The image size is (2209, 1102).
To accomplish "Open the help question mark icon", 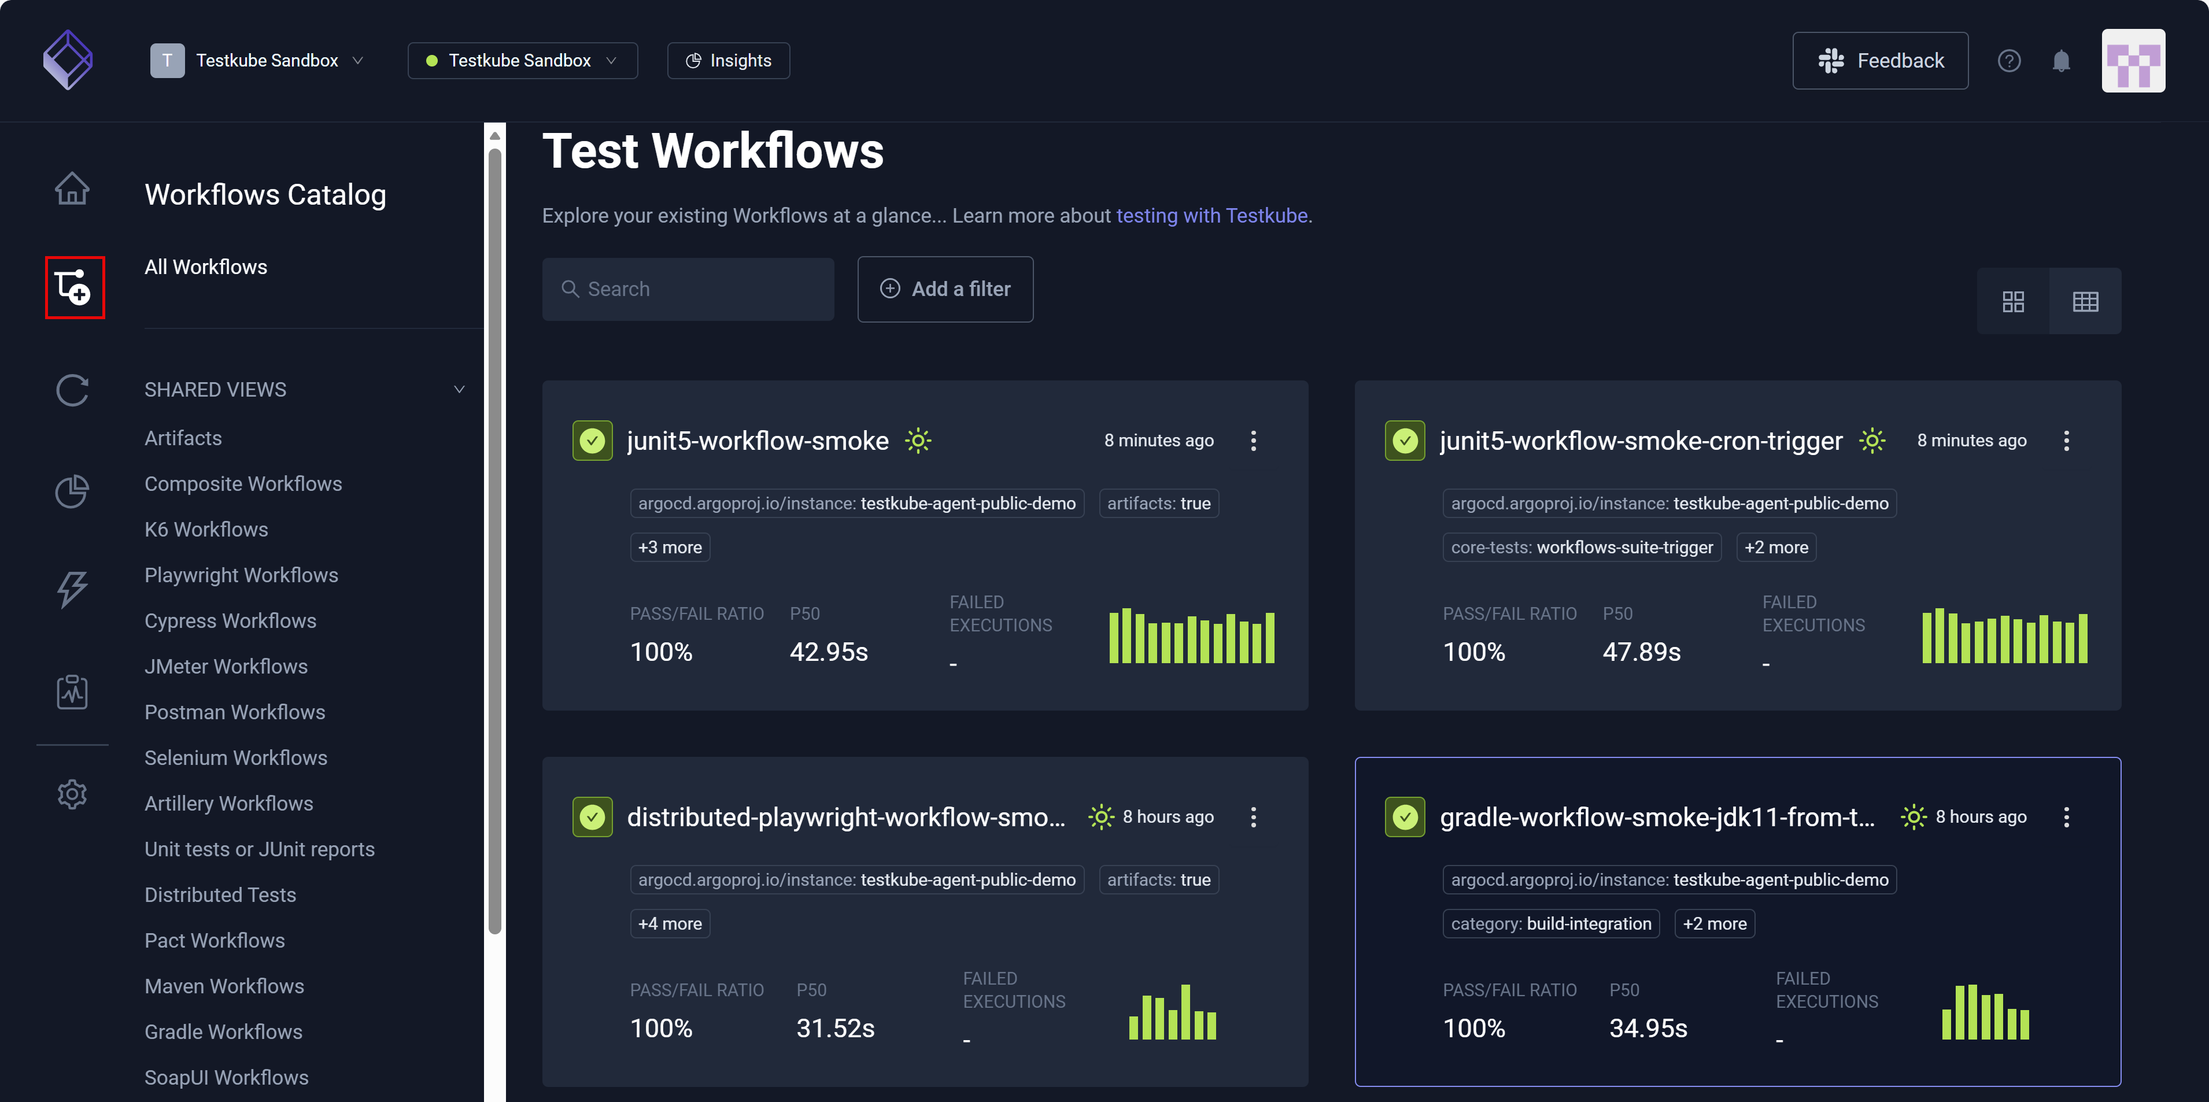I will 2010,60.
